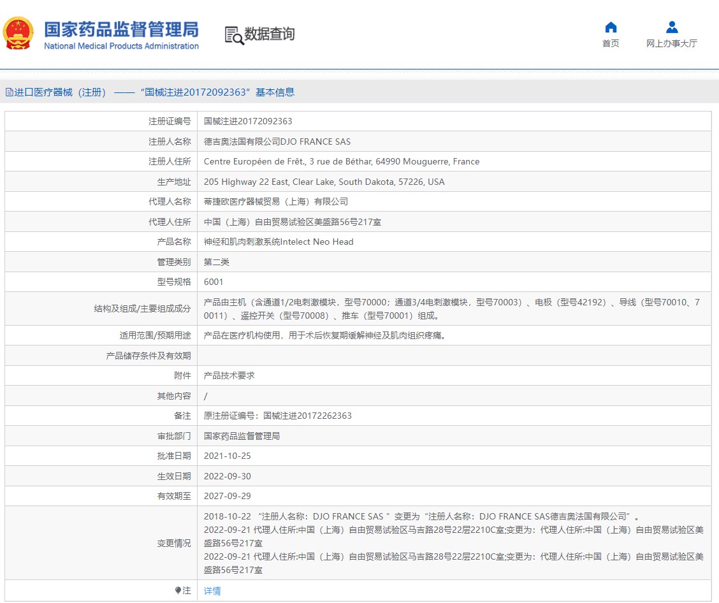This screenshot has height=603, width=719.
Task: Open the 详情 details link
Action: tap(212, 591)
